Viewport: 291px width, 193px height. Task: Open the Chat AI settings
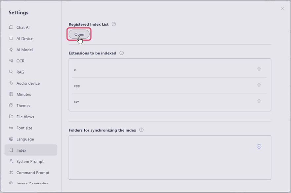point(23,27)
